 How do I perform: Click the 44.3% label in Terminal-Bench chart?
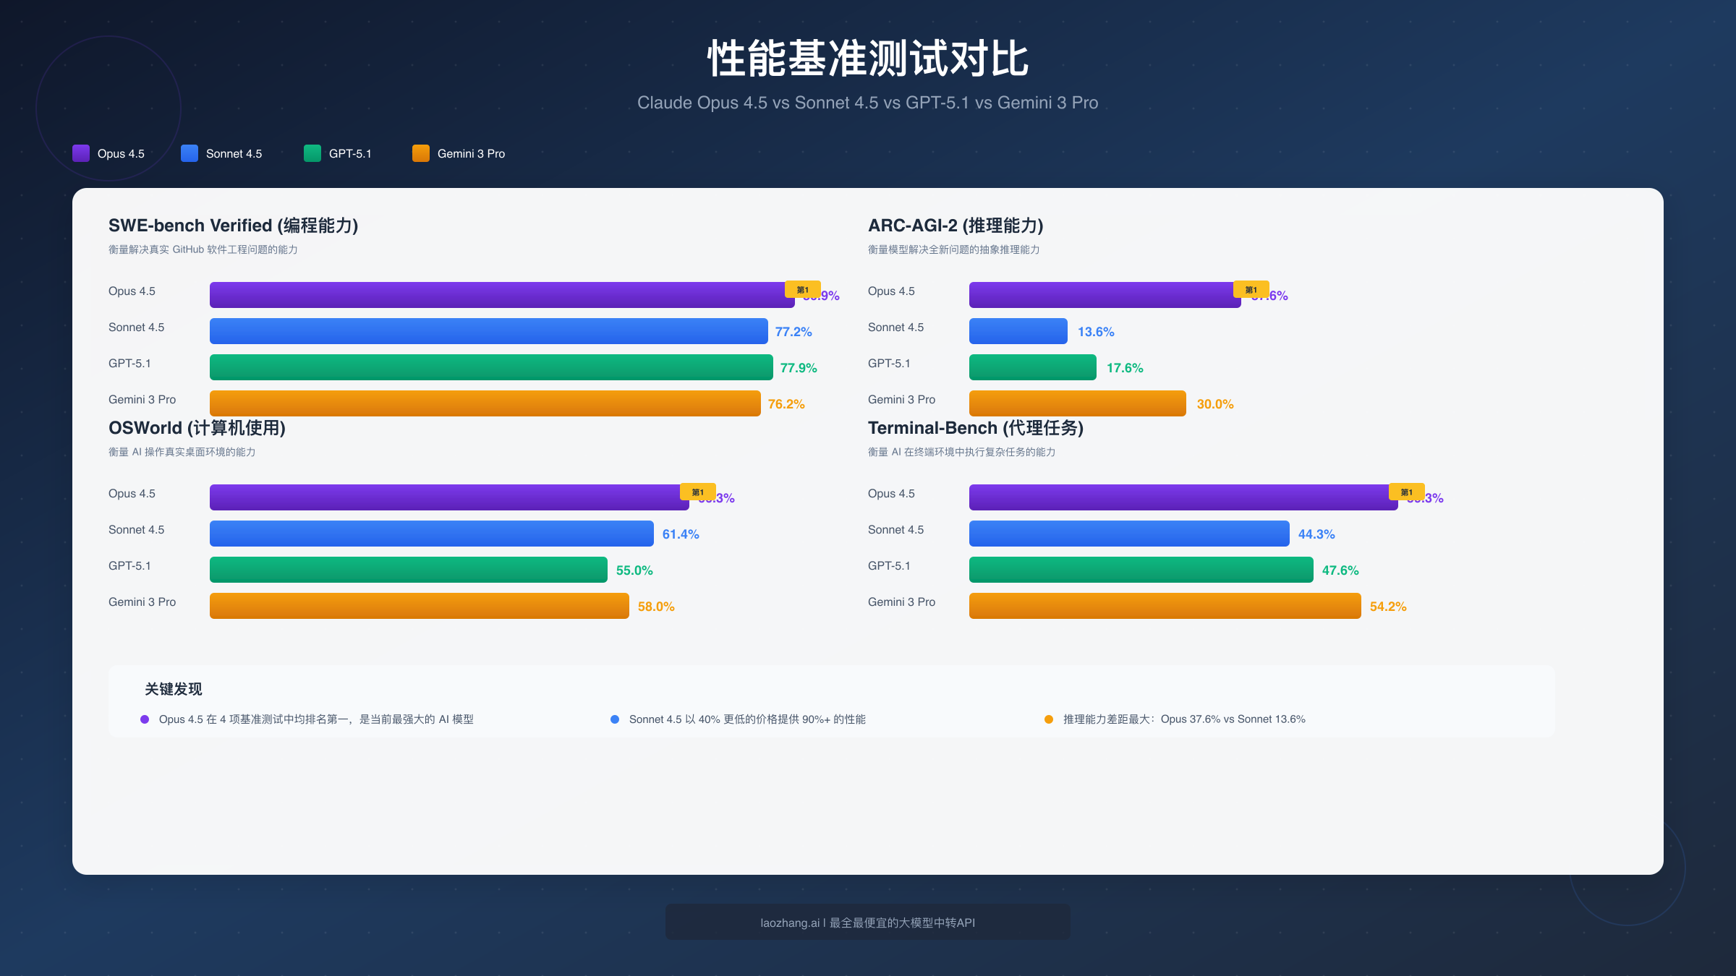pyautogui.click(x=1315, y=534)
